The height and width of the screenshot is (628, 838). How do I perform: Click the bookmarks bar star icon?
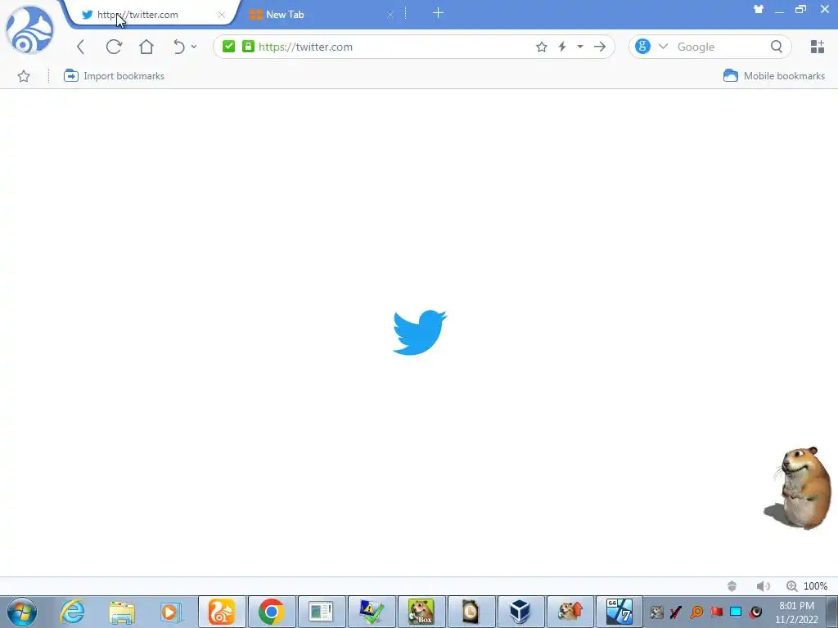point(24,76)
